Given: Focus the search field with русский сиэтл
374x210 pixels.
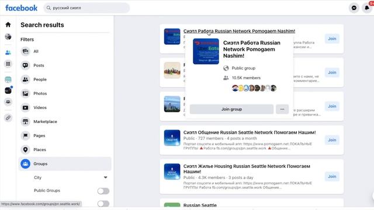Looking at the screenshot, I should tap(86, 8).
